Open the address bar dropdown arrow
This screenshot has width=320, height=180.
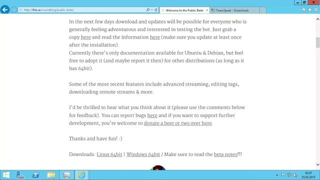coord(152,10)
